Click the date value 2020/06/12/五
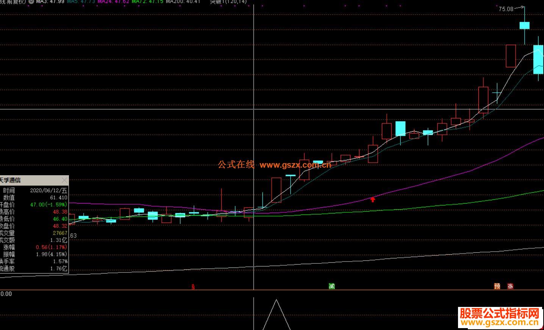 pos(48,190)
